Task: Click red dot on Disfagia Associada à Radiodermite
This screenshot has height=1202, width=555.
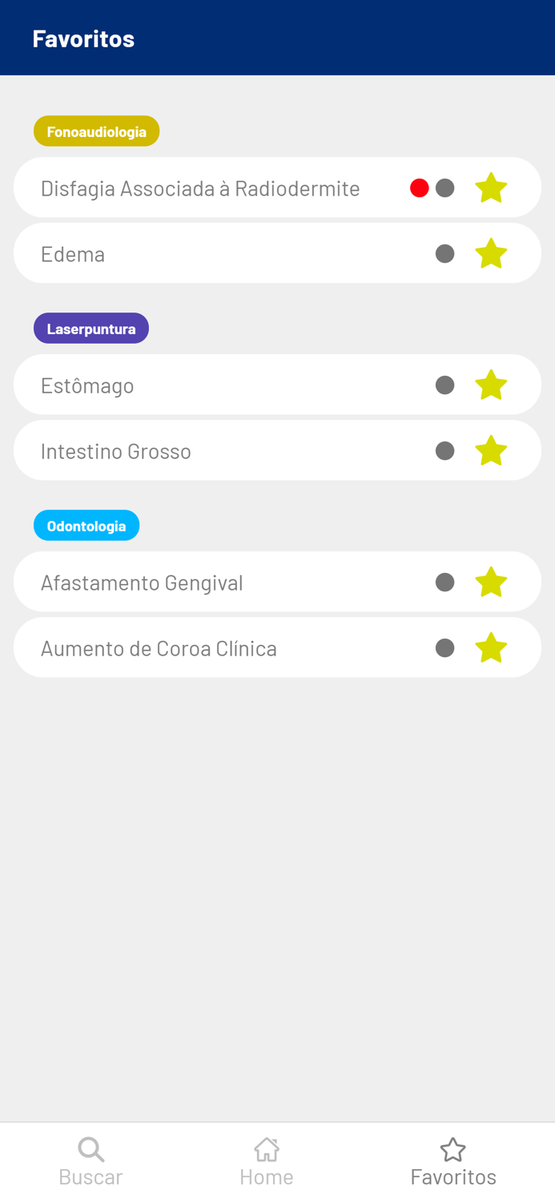Action: point(419,187)
